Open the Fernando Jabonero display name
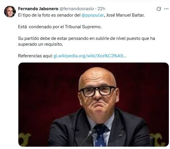 38,9
